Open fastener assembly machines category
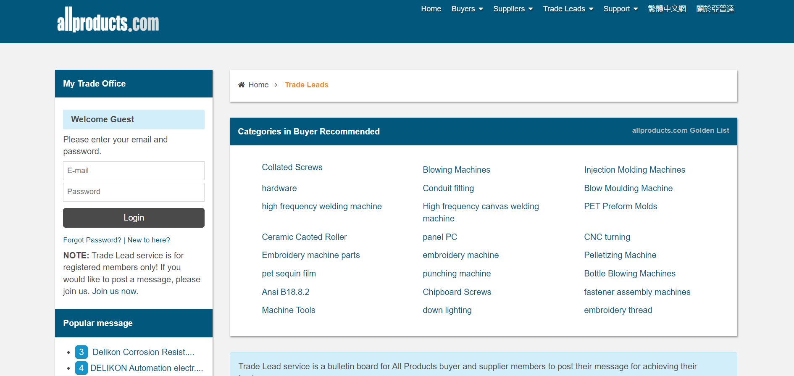The image size is (794, 376). tap(637, 292)
